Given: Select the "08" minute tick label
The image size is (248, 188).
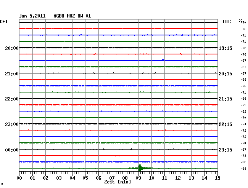Looking at the screenshot, I should click(x=125, y=178).
